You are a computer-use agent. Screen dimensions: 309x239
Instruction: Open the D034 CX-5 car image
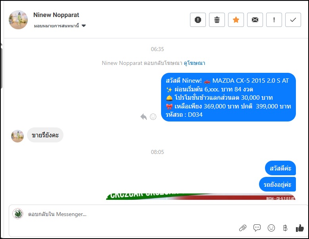pyautogui.click(x=201, y=197)
